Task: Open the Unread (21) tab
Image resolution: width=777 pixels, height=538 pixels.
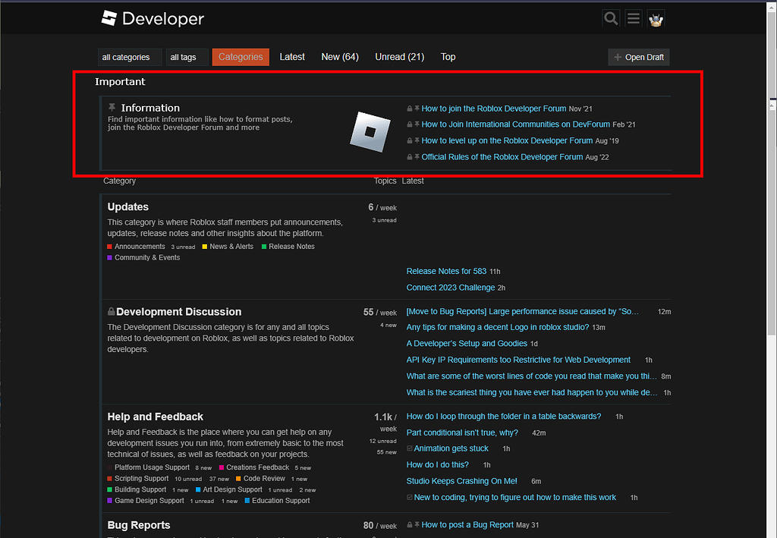Action: coord(399,57)
